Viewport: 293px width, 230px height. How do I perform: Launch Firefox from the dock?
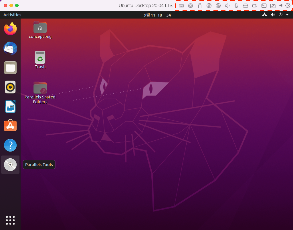point(10,29)
